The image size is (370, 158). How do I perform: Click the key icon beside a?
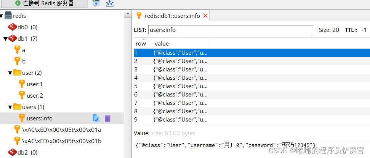tap(17, 50)
